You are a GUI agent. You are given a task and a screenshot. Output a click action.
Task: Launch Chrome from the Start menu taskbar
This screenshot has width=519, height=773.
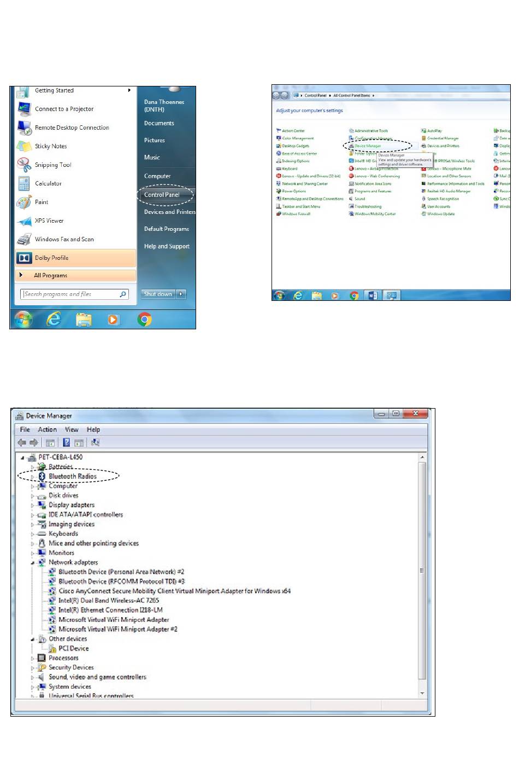tap(144, 319)
